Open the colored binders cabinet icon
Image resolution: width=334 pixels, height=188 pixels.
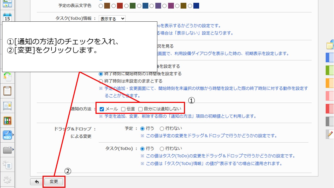7,120
